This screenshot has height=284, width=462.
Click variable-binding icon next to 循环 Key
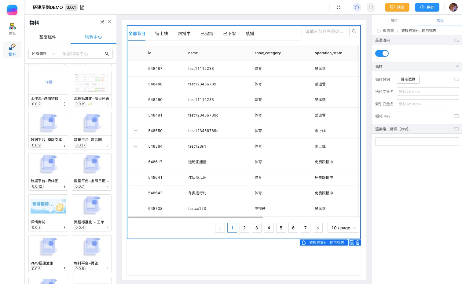click(x=457, y=116)
